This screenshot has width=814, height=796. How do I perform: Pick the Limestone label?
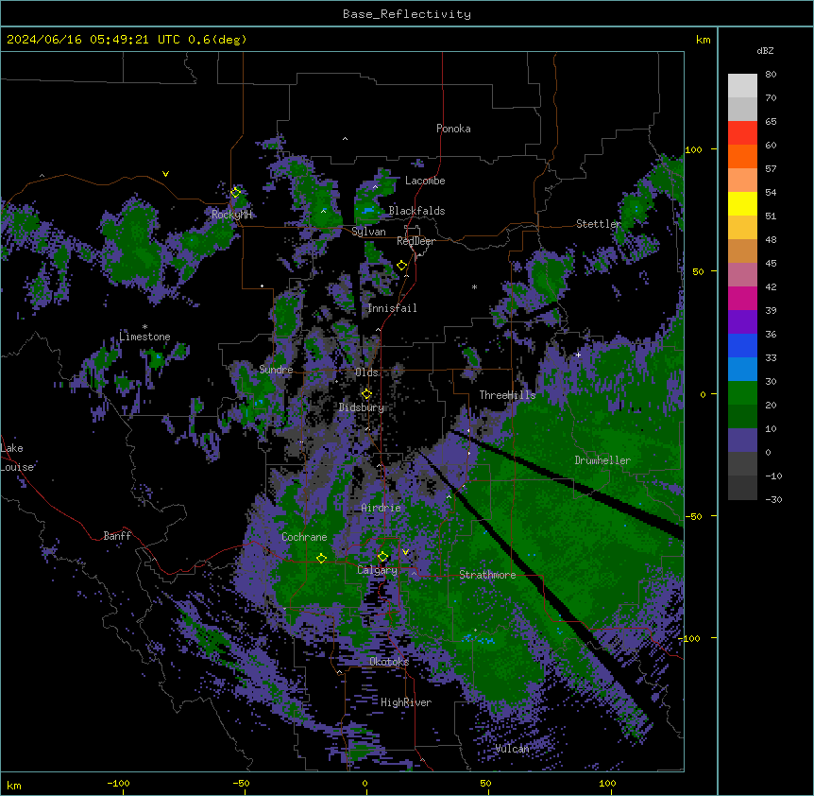click(x=144, y=337)
